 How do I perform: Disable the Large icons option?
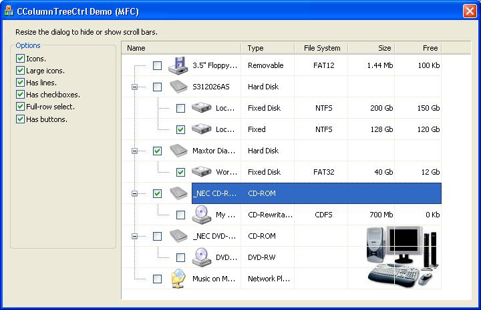click(20, 71)
